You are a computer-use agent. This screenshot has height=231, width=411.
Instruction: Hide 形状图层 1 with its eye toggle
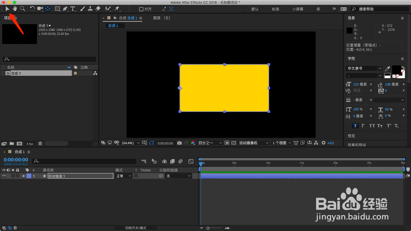[x=4, y=176]
